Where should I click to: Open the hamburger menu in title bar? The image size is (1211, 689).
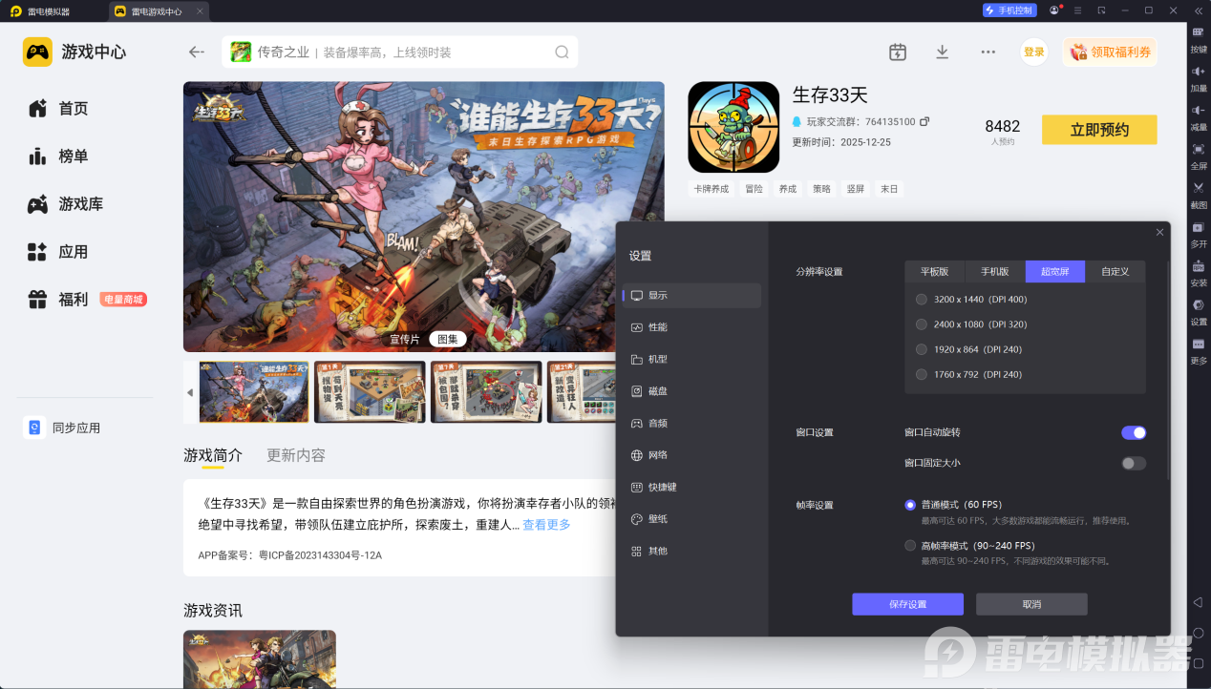[1078, 10]
